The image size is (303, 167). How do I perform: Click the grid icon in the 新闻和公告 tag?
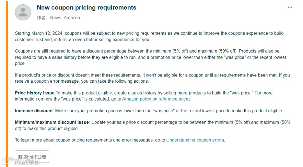pyautogui.click(x=20, y=157)
